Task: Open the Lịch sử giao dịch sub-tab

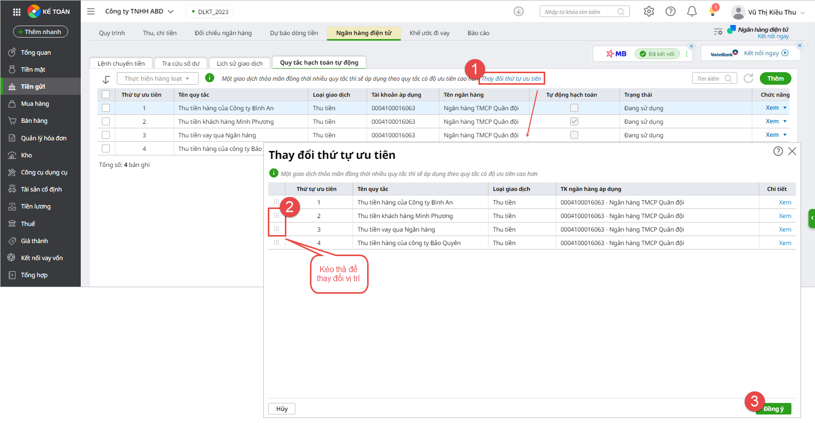Action: tap(239, 63)
